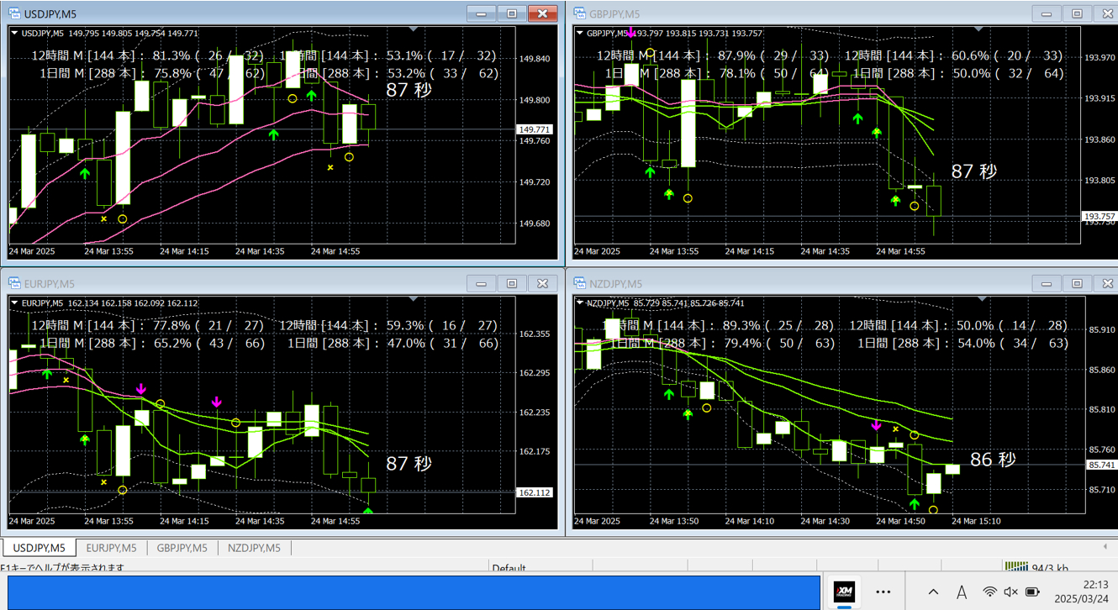Close the USDJPY,M5 chart window

pyautogui.click(x=543, y=13)
